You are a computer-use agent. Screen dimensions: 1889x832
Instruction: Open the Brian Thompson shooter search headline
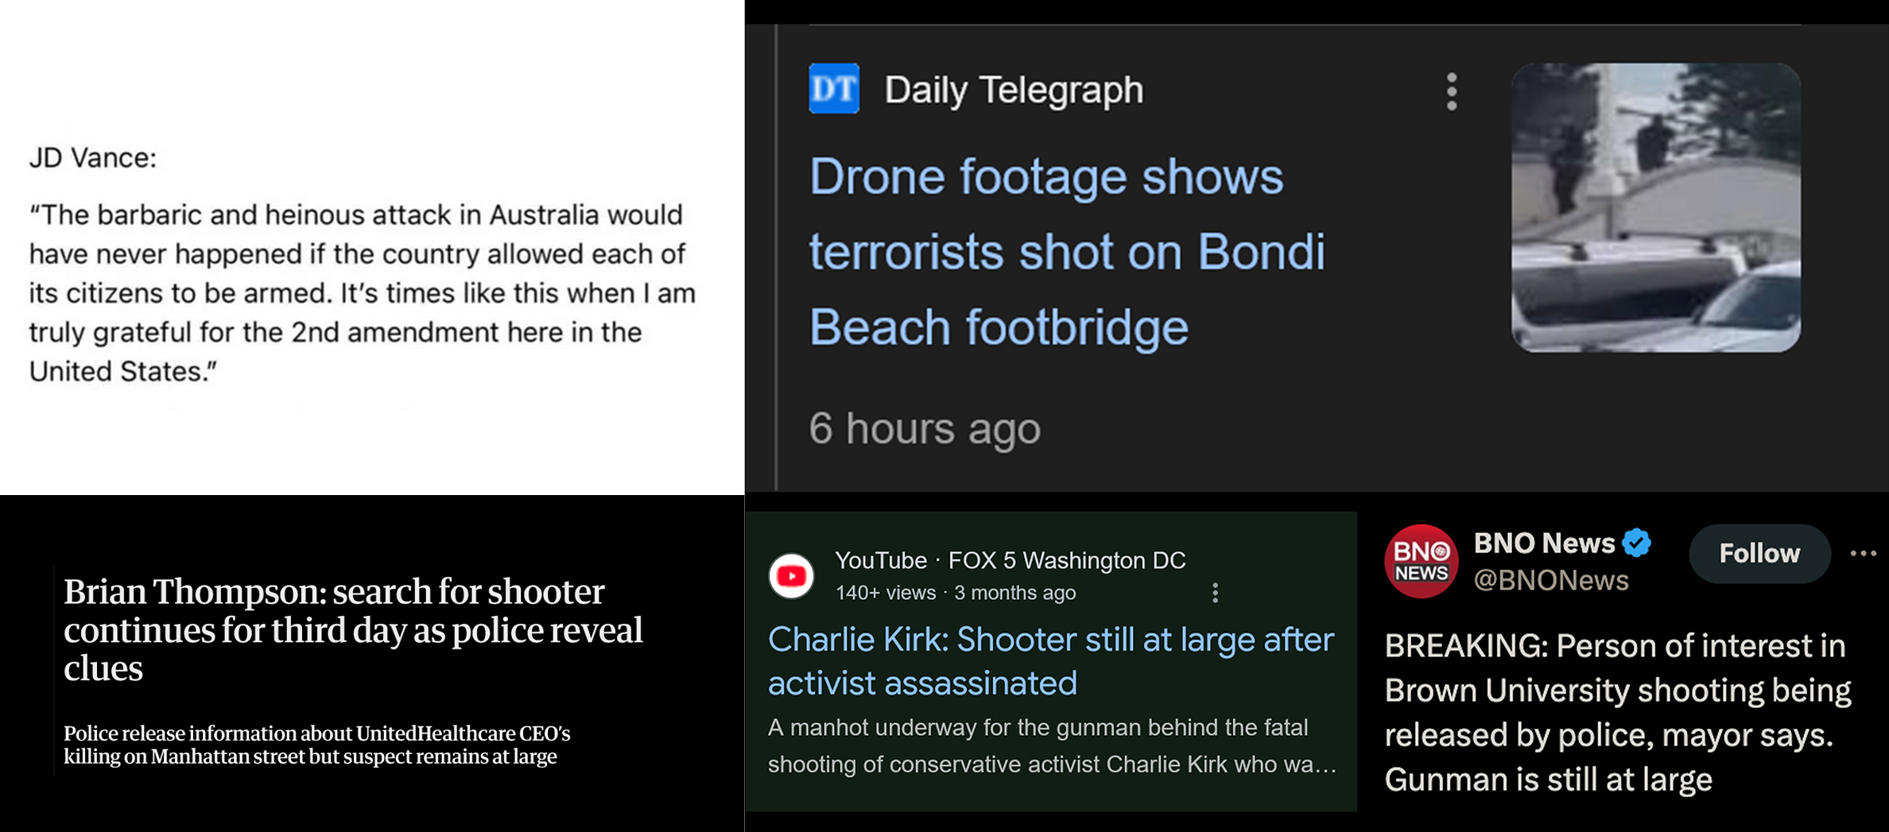353,629
